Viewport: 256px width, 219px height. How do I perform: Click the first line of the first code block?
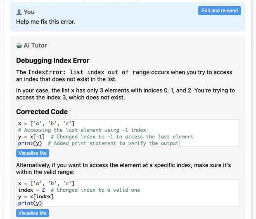coord(46,124)
